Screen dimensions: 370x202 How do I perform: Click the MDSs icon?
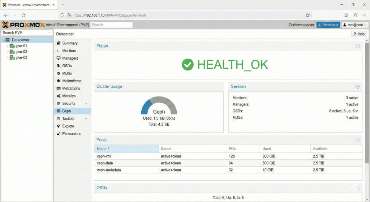(59, 73)
